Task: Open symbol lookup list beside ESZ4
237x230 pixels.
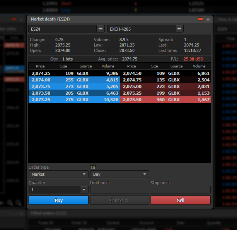Action: (100, 29)
